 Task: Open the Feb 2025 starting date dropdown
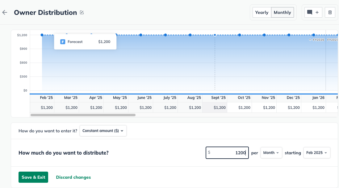point(316,153)
